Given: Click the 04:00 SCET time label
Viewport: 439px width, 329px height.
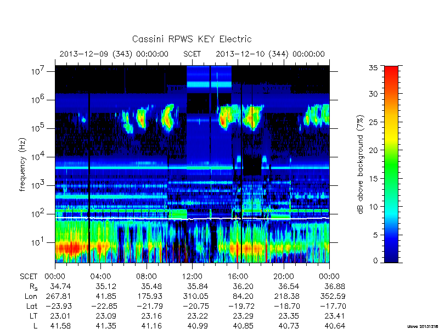Looking at the screenshot, I should pyautogui.click(x=100, y=276).
